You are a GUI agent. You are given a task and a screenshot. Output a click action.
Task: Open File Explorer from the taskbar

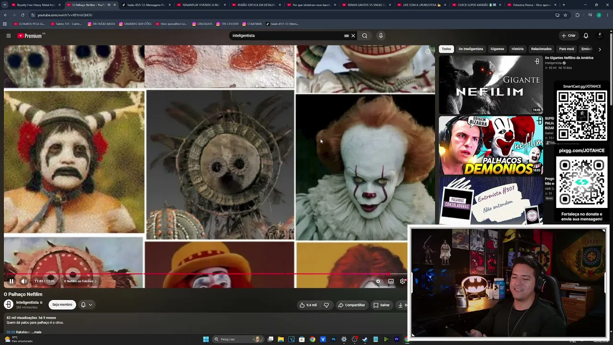pos(281,339)
